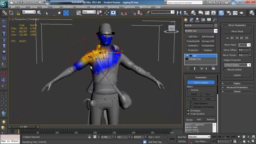Image resolution: width=256 pixels, height=144 pixels.
Task: Open the Align tool icon
Action: coord(186,12)
